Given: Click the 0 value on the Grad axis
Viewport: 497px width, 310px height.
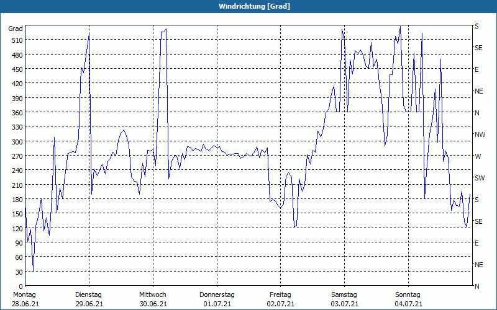Looking at the screenshot, I should pos(21,286).
